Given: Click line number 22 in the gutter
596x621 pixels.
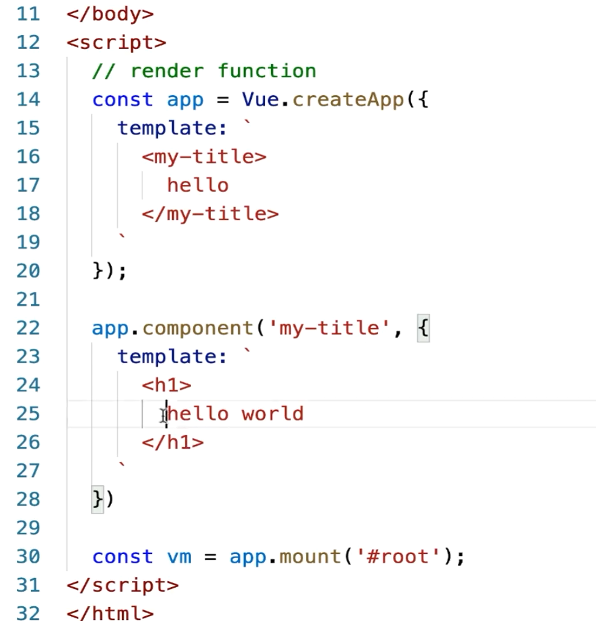Looking at the screenshot, I should point(28,328).
